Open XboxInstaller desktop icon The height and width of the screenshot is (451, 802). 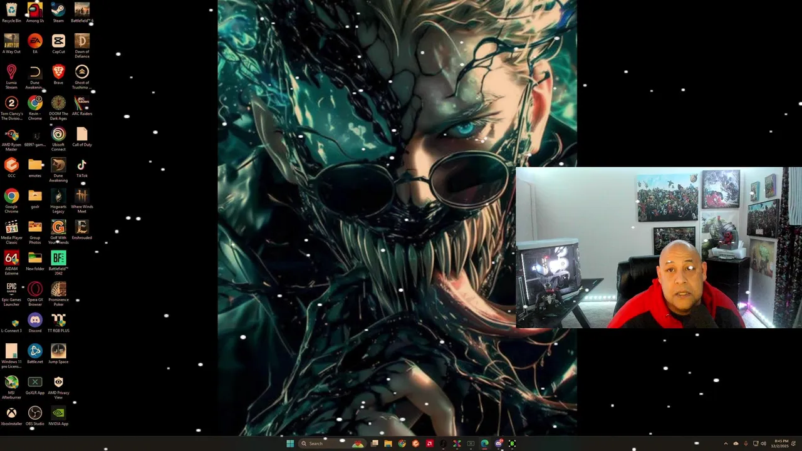click(x=11, y=417)
